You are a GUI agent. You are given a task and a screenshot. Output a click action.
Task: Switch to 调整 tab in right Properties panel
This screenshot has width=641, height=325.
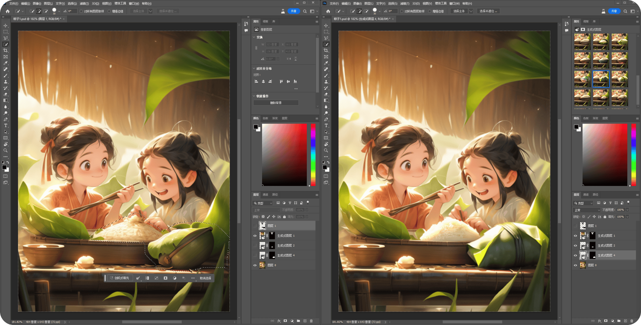[586, 22]
